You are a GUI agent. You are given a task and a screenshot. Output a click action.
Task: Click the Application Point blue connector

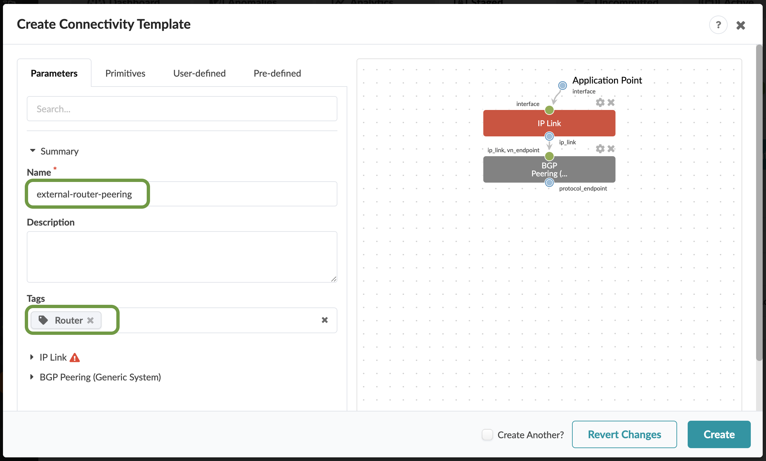click(x=562, y=86)
